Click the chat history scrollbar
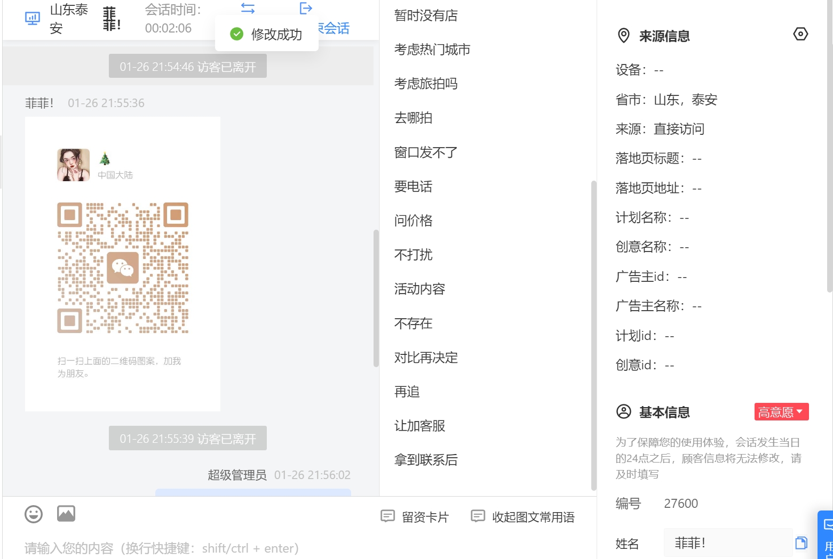833x559 pixels. point(376,298)
